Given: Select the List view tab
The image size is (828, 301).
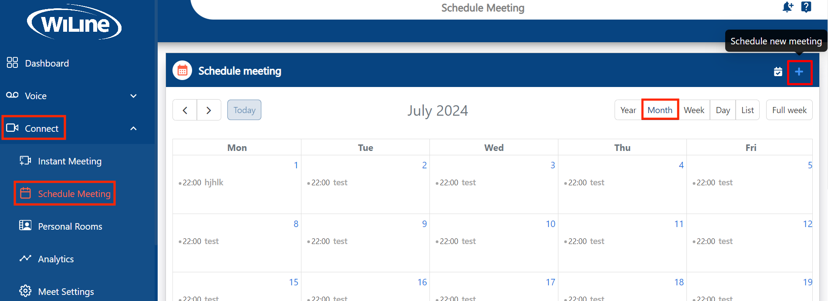Looking at the screenshot, I should pyautogui.click(x=747, y=110).
